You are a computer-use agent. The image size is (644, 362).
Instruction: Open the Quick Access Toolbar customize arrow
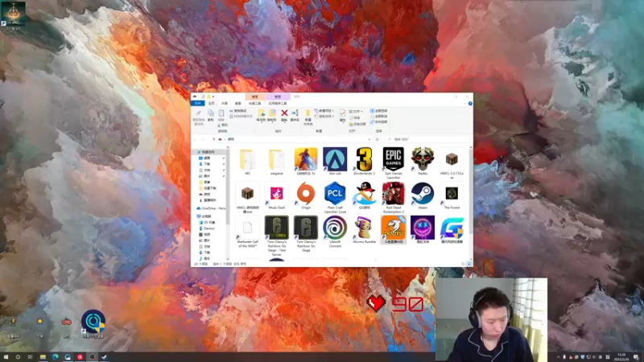tap(213, 97)
